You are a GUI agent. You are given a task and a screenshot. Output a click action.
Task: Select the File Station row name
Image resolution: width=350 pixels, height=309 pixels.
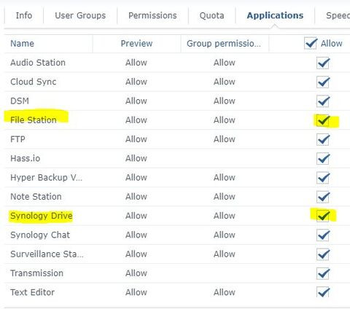click(34, 120)
